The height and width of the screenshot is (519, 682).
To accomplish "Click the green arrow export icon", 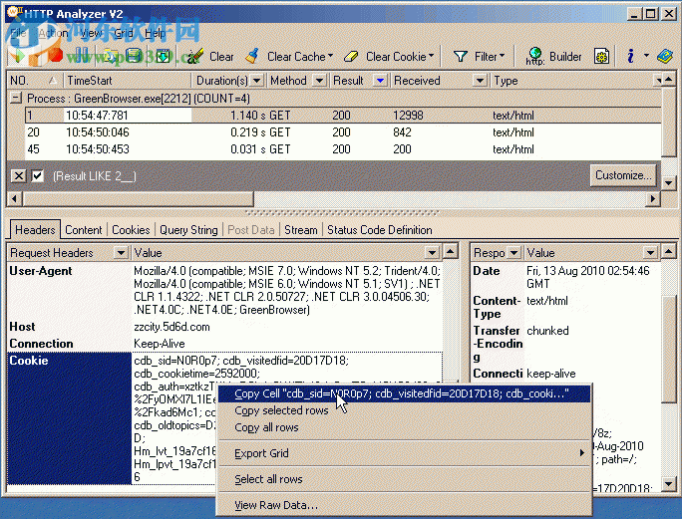I will click(x=164, y=57).
